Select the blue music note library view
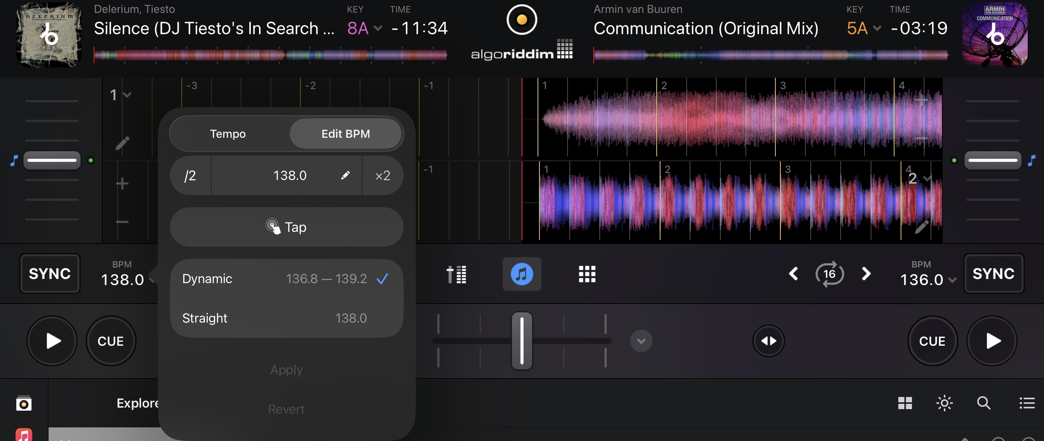This screenshot has height=441, width=1044. (522, 274)
